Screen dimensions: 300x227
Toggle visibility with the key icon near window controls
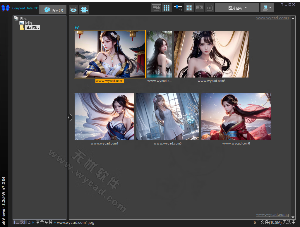point(282,4)
